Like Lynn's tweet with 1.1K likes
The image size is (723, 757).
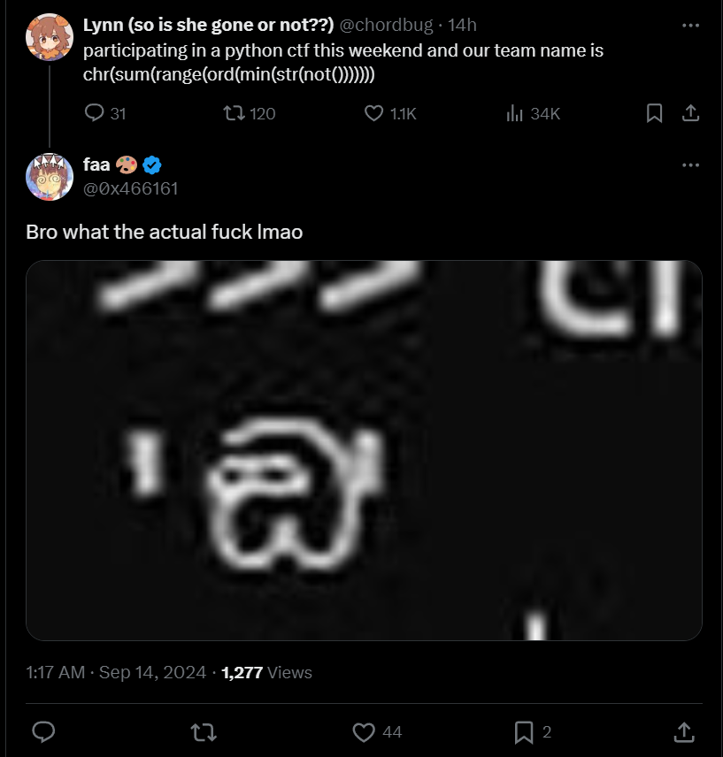point(373,113)
